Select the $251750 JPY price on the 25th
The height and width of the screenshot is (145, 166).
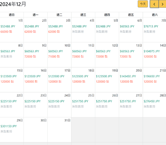tap(80, 101)
